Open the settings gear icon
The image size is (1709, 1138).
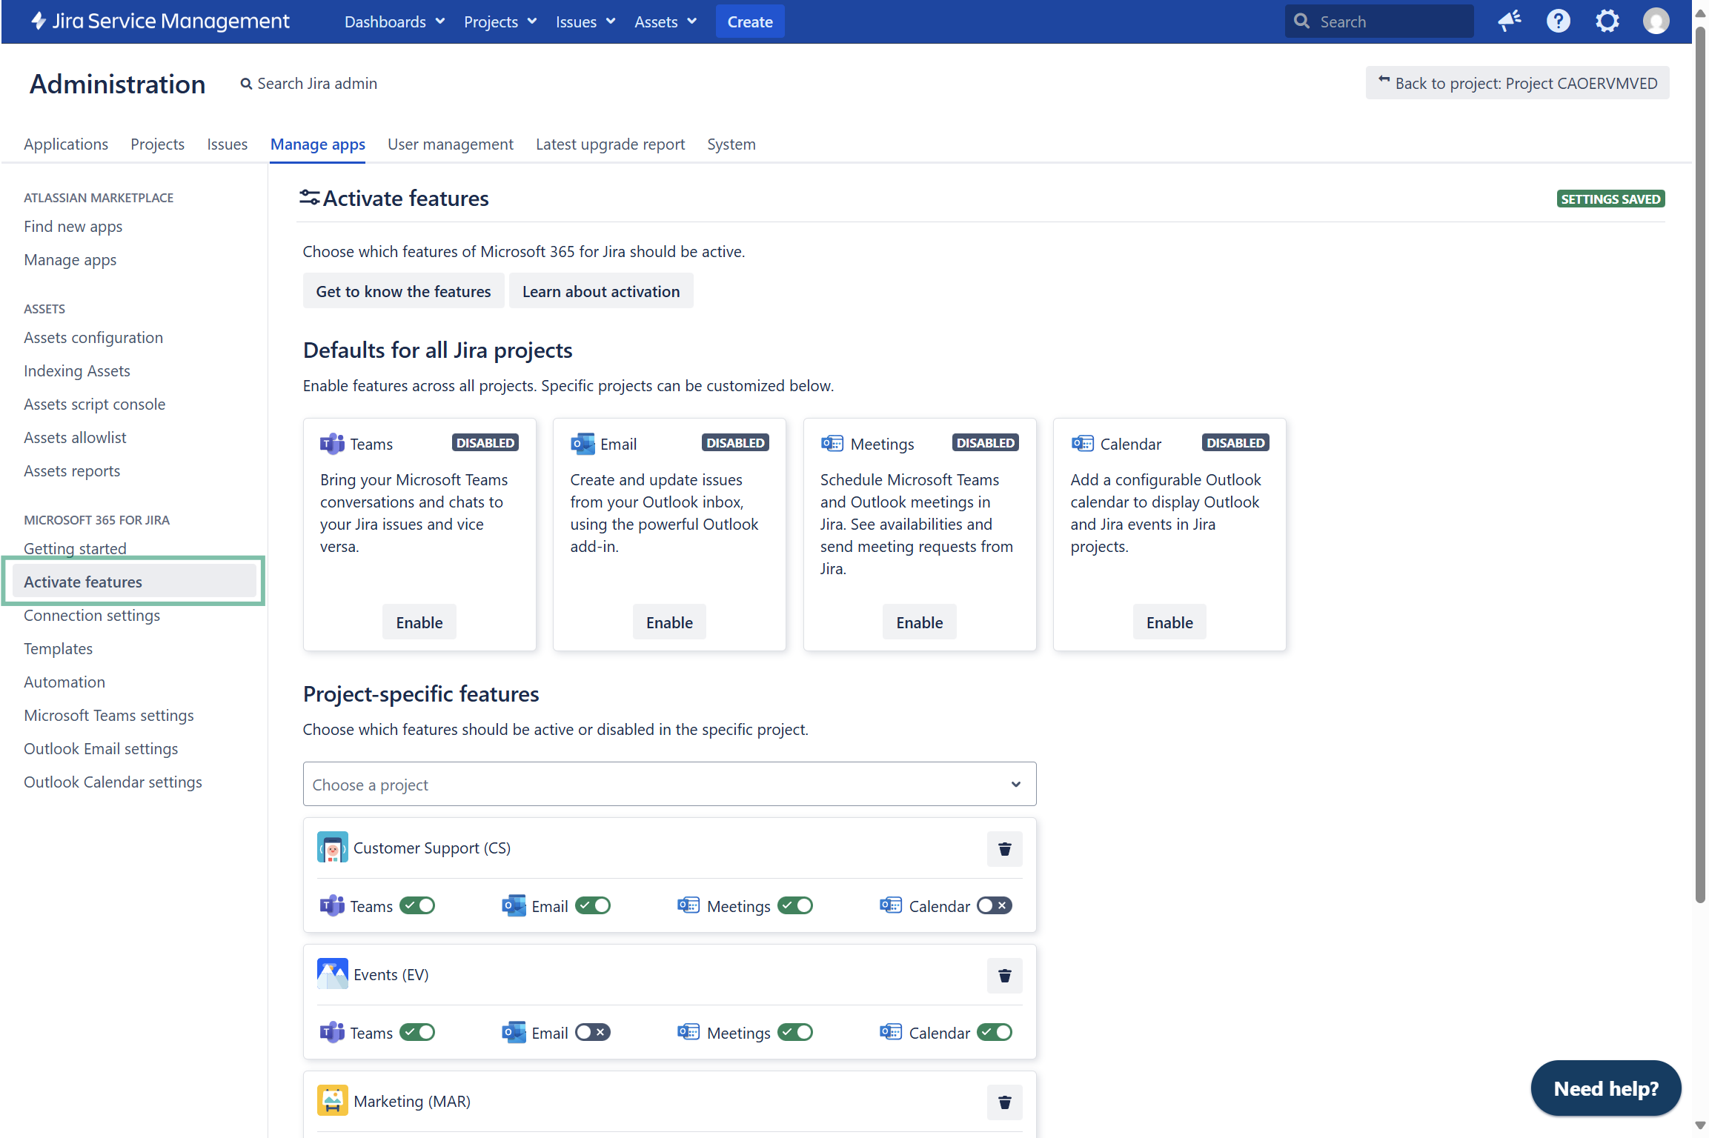pos(1607,21)
